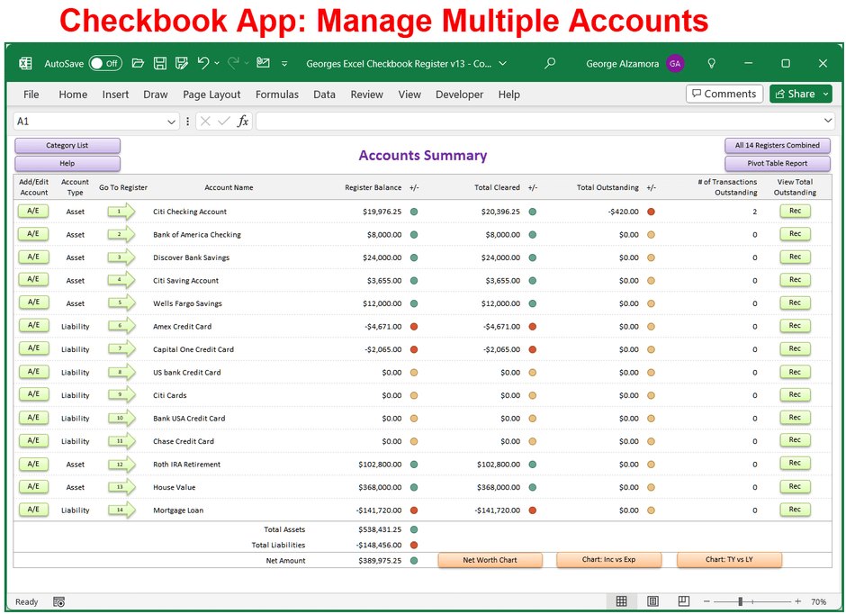
Task: Save the workbook using the Save icon
Action: click(x=160, y=63)
